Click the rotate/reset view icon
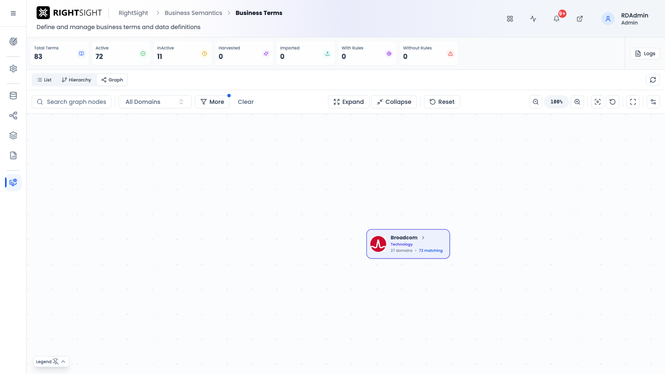 [613, 102]
